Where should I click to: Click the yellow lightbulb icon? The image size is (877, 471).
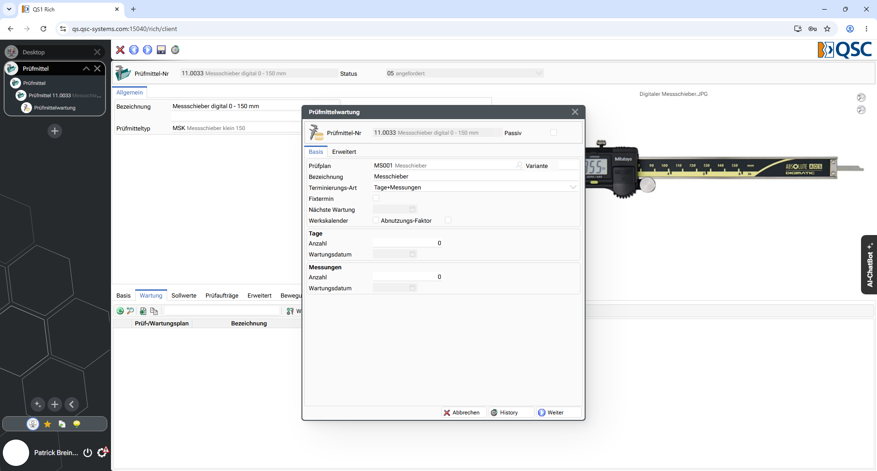pyautogui.click(x=77, y=424)
